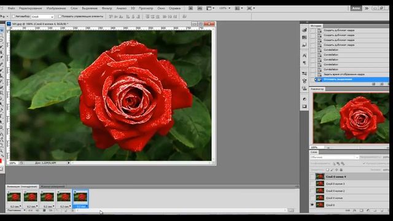The image size is (393, 221).
Task: Create new document from current history state
Action: 373,84
